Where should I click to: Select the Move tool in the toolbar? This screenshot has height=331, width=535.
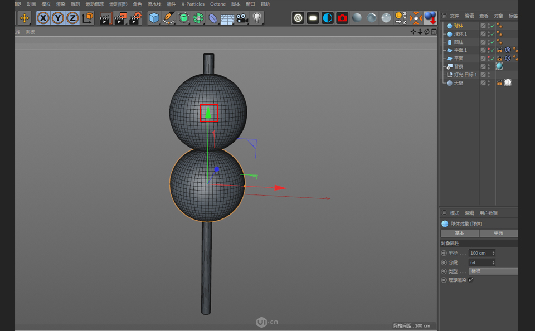[24, 17]
